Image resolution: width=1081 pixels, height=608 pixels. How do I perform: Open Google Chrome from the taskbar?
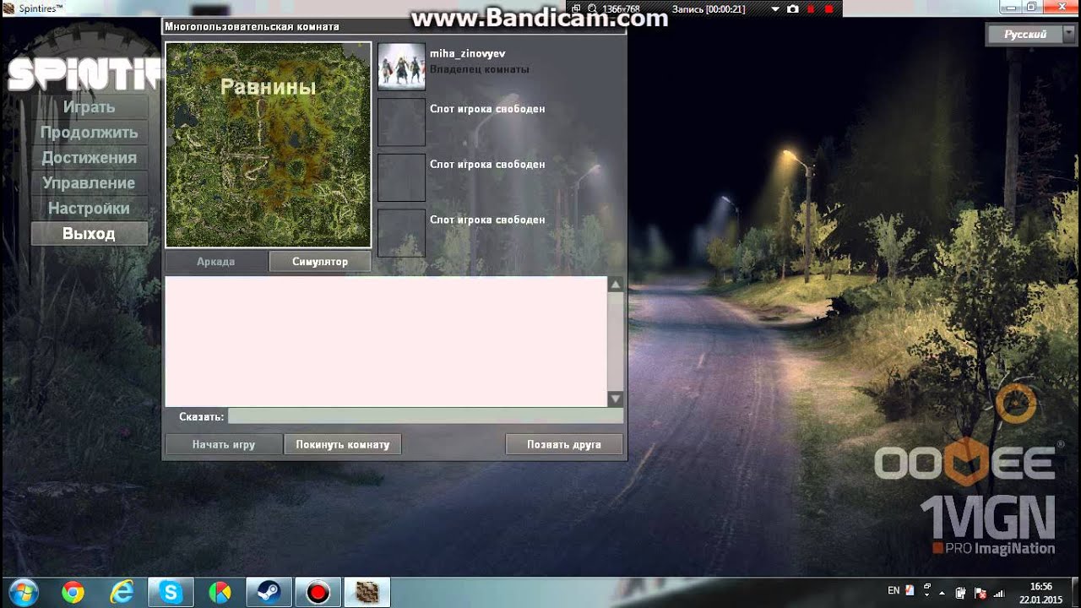pos(73,593)
